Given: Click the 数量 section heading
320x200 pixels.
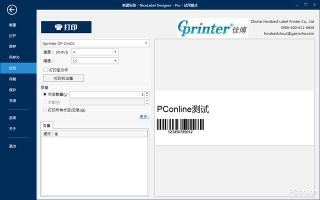Looking at the screenshot, I should (x=44, y=87).
